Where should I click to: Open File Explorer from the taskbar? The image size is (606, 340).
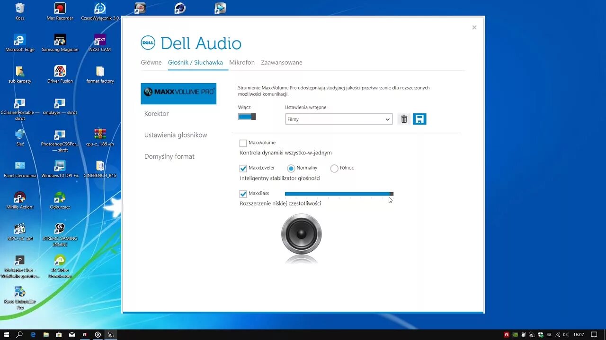click(x=46, y=334)
